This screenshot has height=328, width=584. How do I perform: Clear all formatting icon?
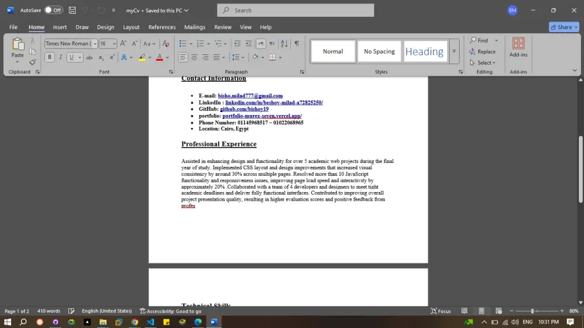(x=166, y=44)
